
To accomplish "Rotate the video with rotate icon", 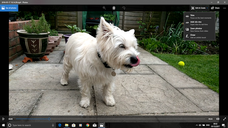I will [x=124, y=8].
